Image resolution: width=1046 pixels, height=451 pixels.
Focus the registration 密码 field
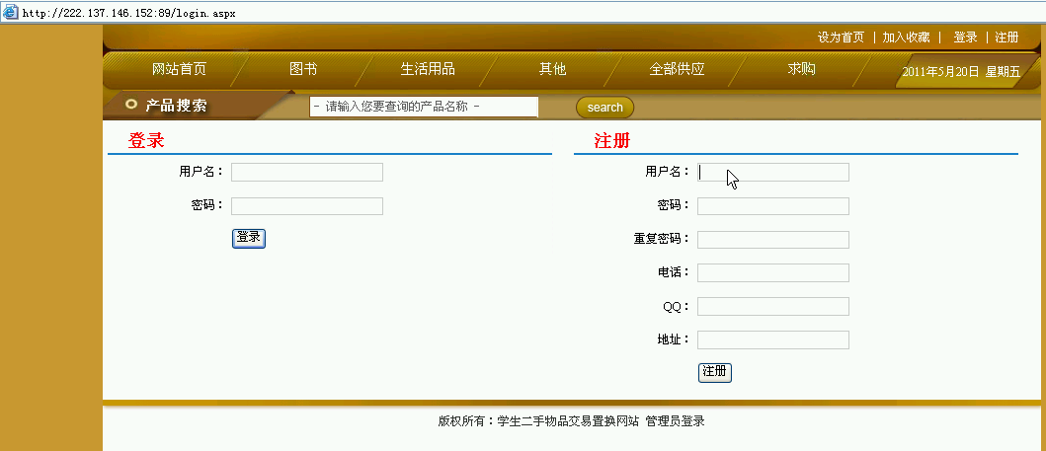(773, 206)
